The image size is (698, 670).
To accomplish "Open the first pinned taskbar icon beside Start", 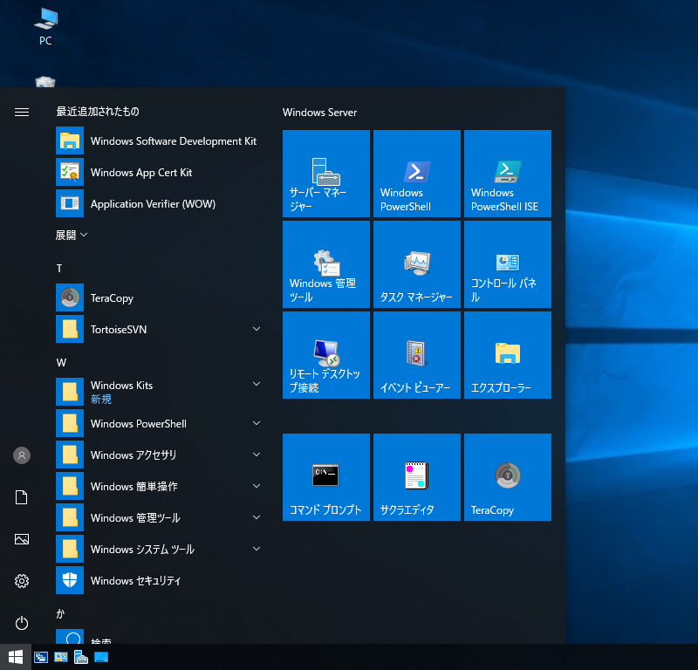I will 41,657.
